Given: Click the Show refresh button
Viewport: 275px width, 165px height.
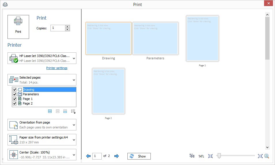Looking at the screenshot, I should click(x=139, y=156).
